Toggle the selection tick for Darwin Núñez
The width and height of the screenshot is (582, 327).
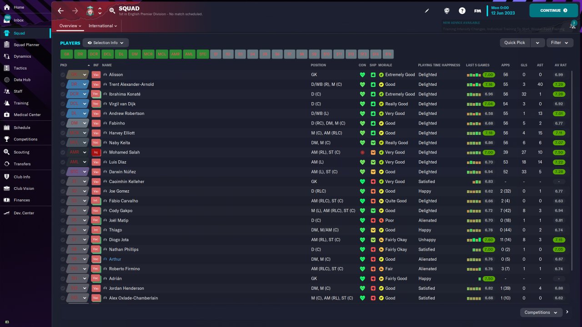(x=63, y=172)
